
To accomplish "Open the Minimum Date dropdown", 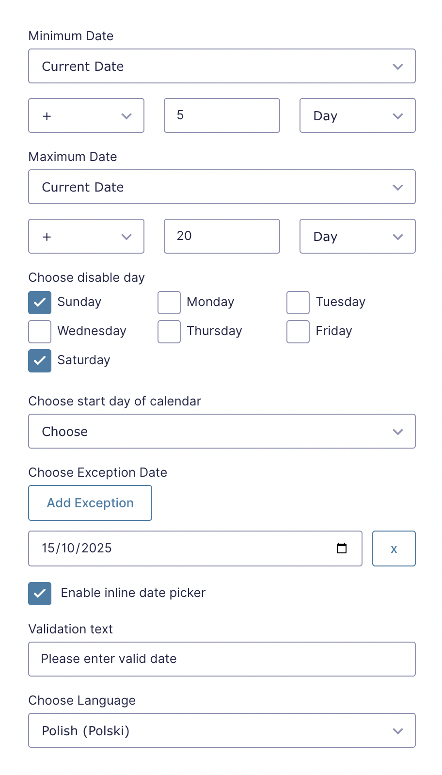I will point(222,66).
